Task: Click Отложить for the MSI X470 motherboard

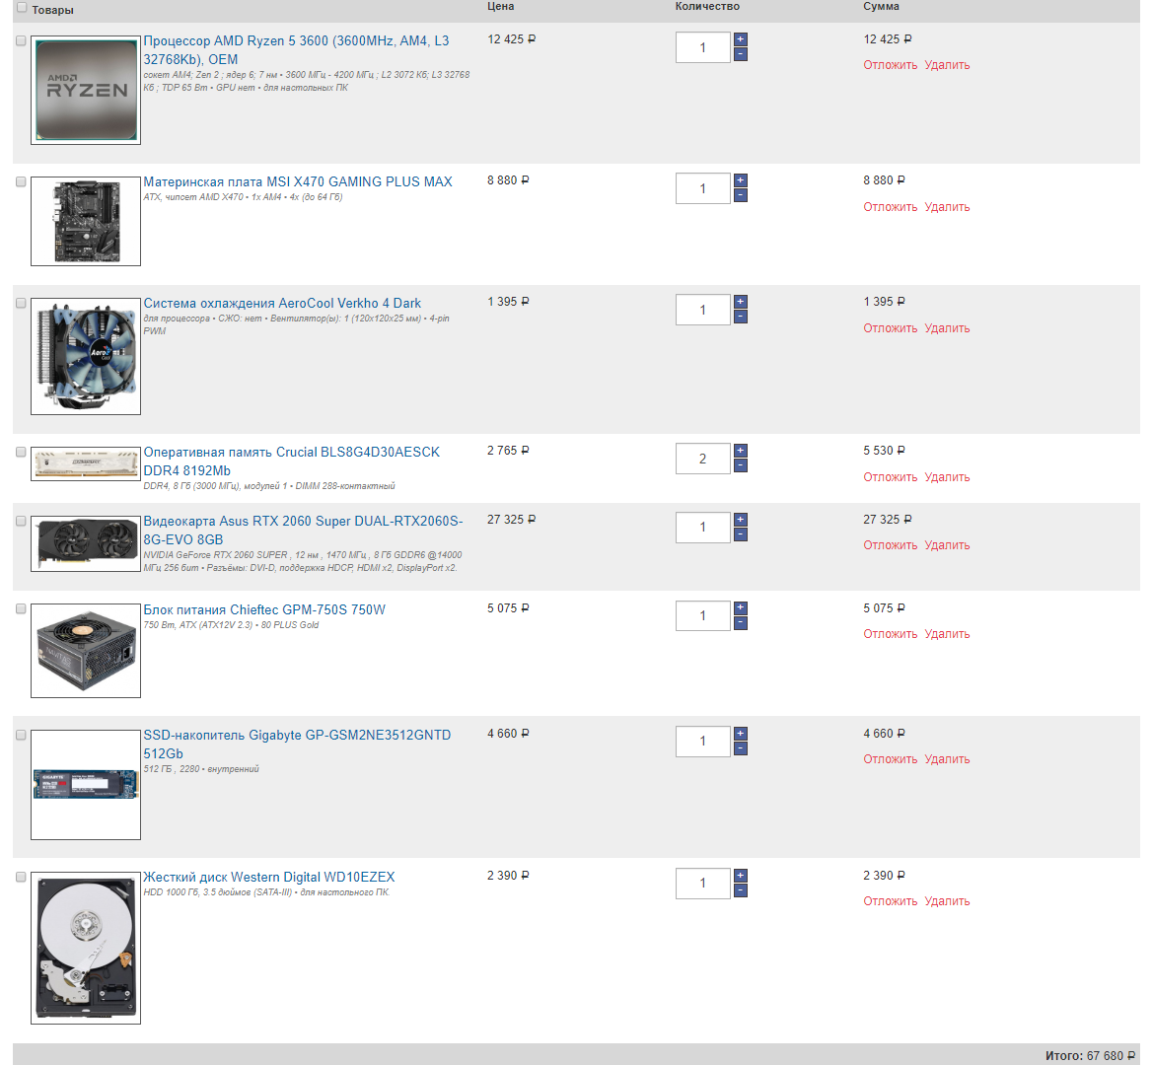Action: [891, 207]
